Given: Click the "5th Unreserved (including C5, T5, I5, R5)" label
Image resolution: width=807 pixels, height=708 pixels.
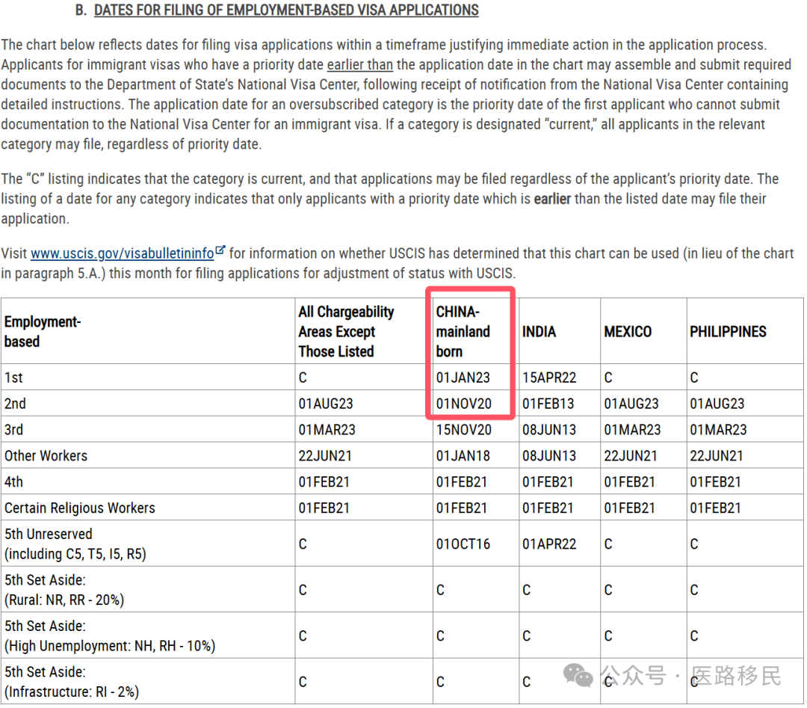Looking at the screenshot, I should point(75,544).
